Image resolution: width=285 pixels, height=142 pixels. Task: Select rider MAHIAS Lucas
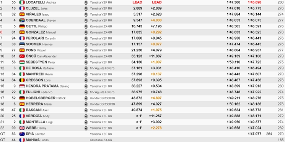[37, 140]
